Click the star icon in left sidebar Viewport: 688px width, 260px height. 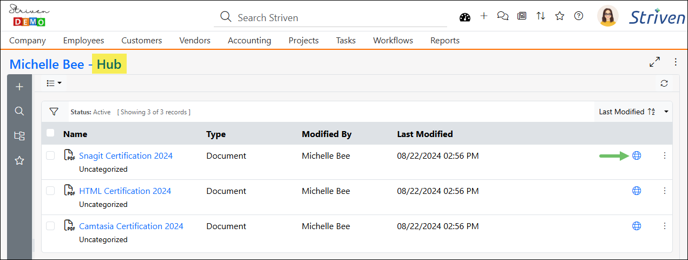[x=19, y=160]
